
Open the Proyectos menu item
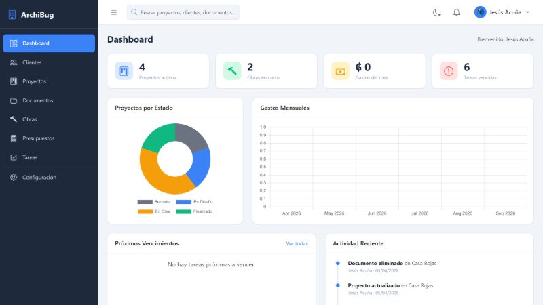49,81
